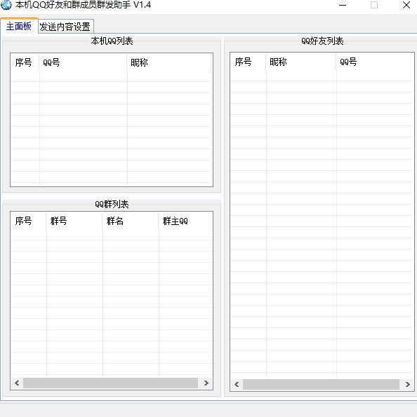Click QQ号 column header in 本机QQ列表

click(83, 63)
